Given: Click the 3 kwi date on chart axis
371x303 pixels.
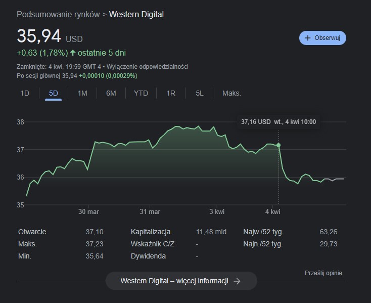Looking at the screenshot, I should click(217, 211).
